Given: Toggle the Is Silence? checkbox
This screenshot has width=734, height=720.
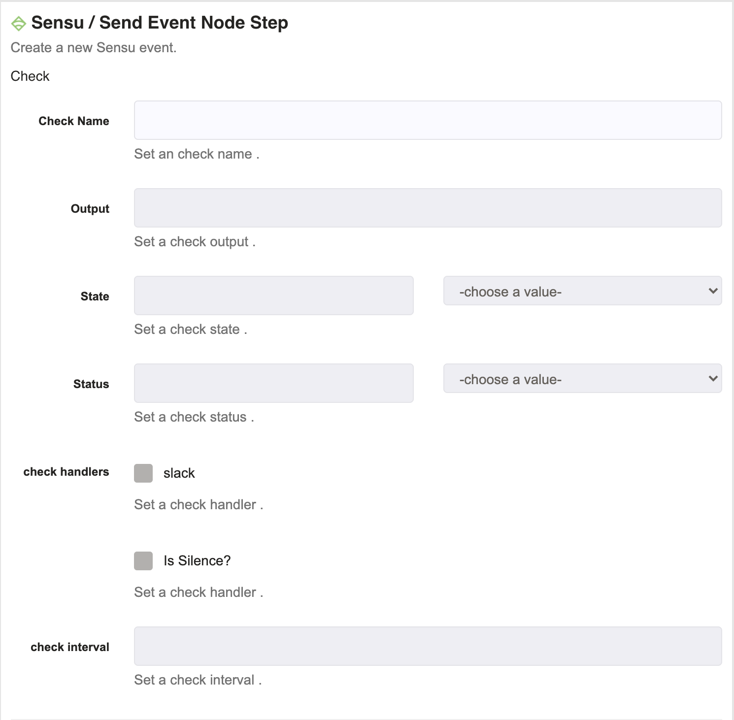Looking at the screenshot, I should [x=143, y=561].
